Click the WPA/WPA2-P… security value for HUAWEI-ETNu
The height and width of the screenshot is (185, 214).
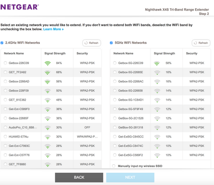(x=87, y=137)
